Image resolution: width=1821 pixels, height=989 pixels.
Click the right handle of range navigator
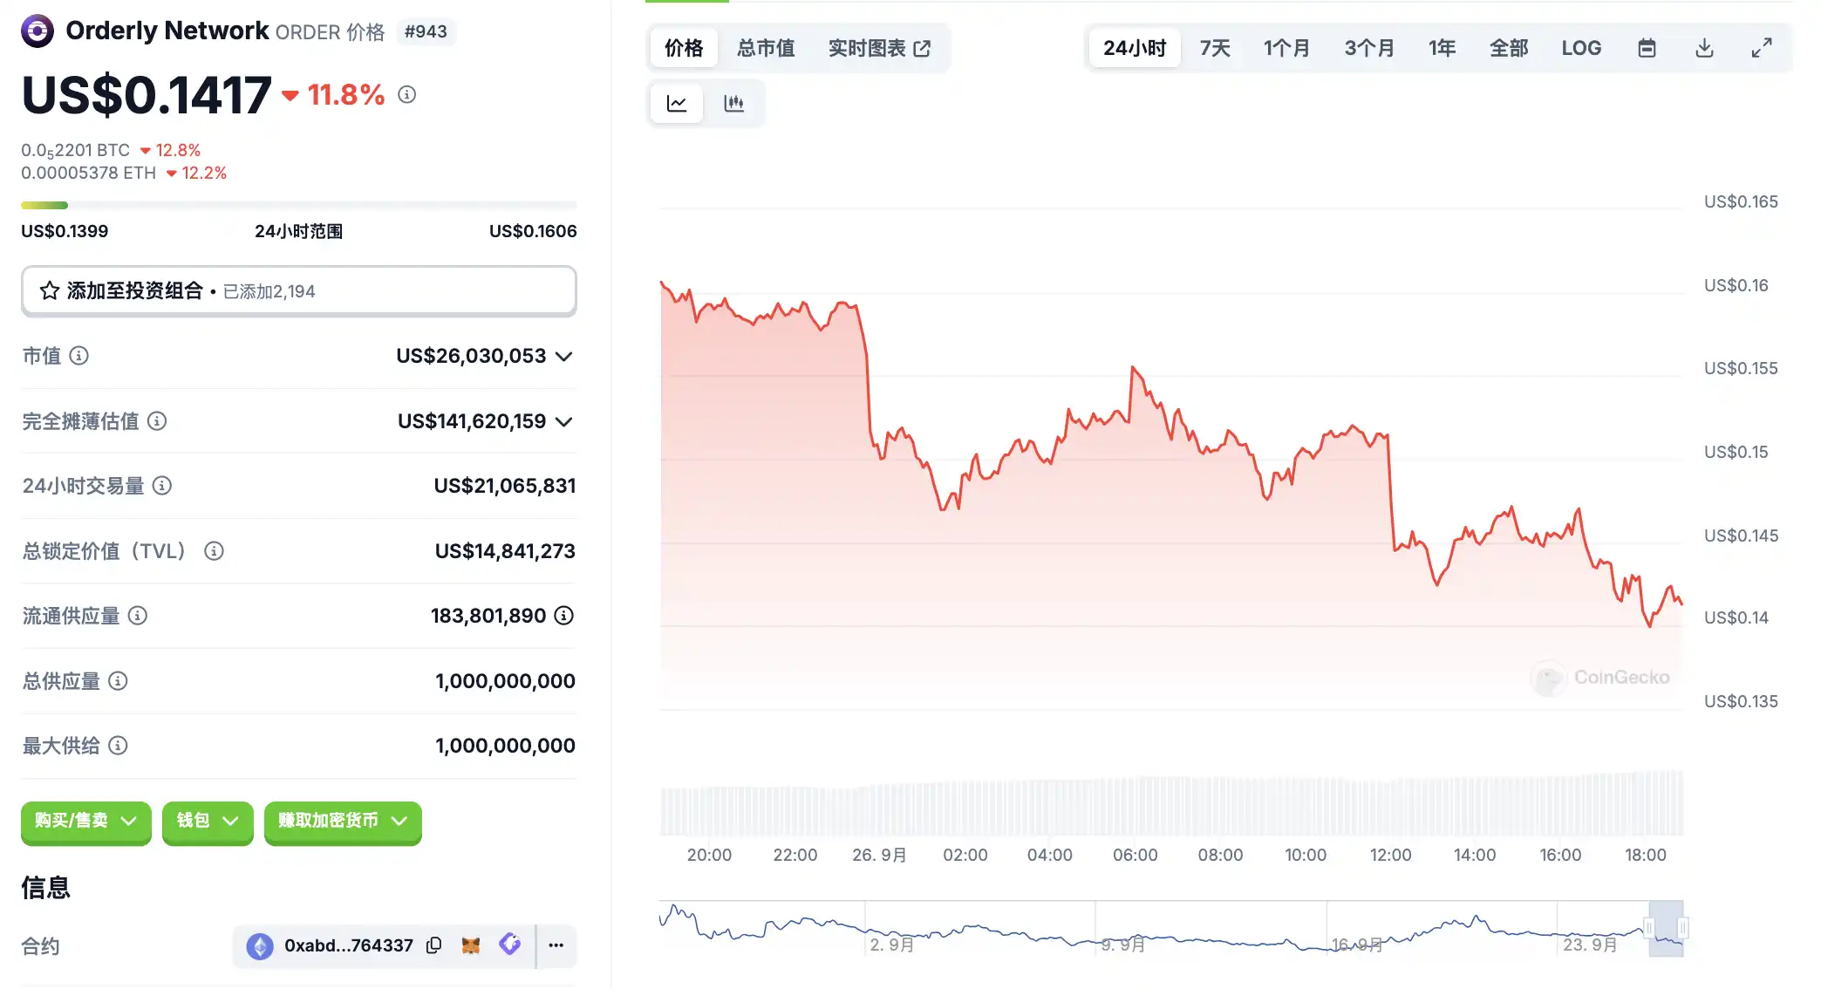pos(1682,928)
